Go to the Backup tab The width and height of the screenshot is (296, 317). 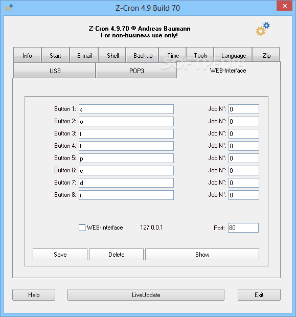click(142, 55)
